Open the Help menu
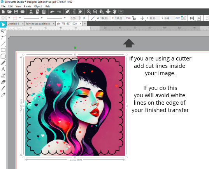This screenshot has width=209, height=169. (x=47, y=6)
